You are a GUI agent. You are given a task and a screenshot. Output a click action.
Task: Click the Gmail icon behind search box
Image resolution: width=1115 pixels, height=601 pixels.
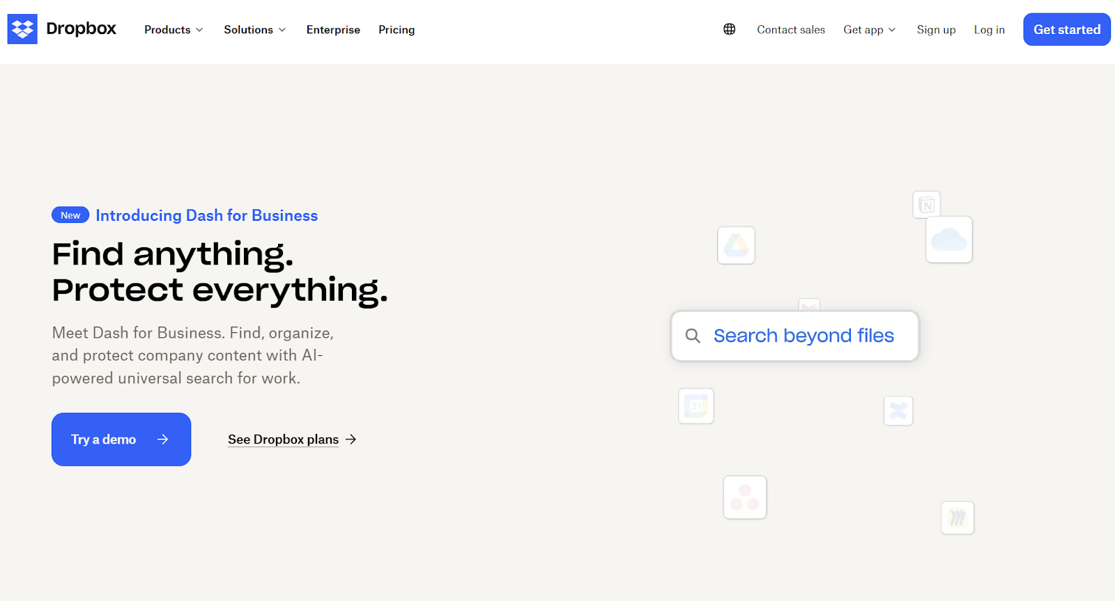[809, 306]
